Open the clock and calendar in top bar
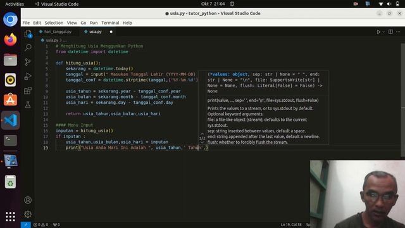Screen dimensions: 405x228 (213, 4)
